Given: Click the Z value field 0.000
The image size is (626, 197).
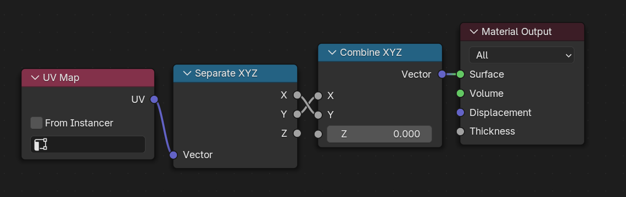Looking at the screenshot, I should tap(379, 134).
